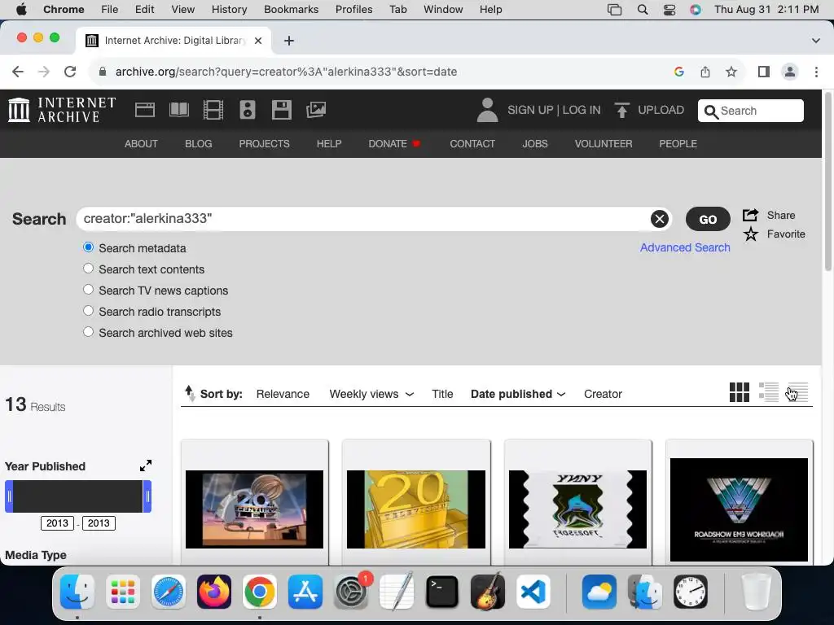Bookmark this page with the star icon

731,72
